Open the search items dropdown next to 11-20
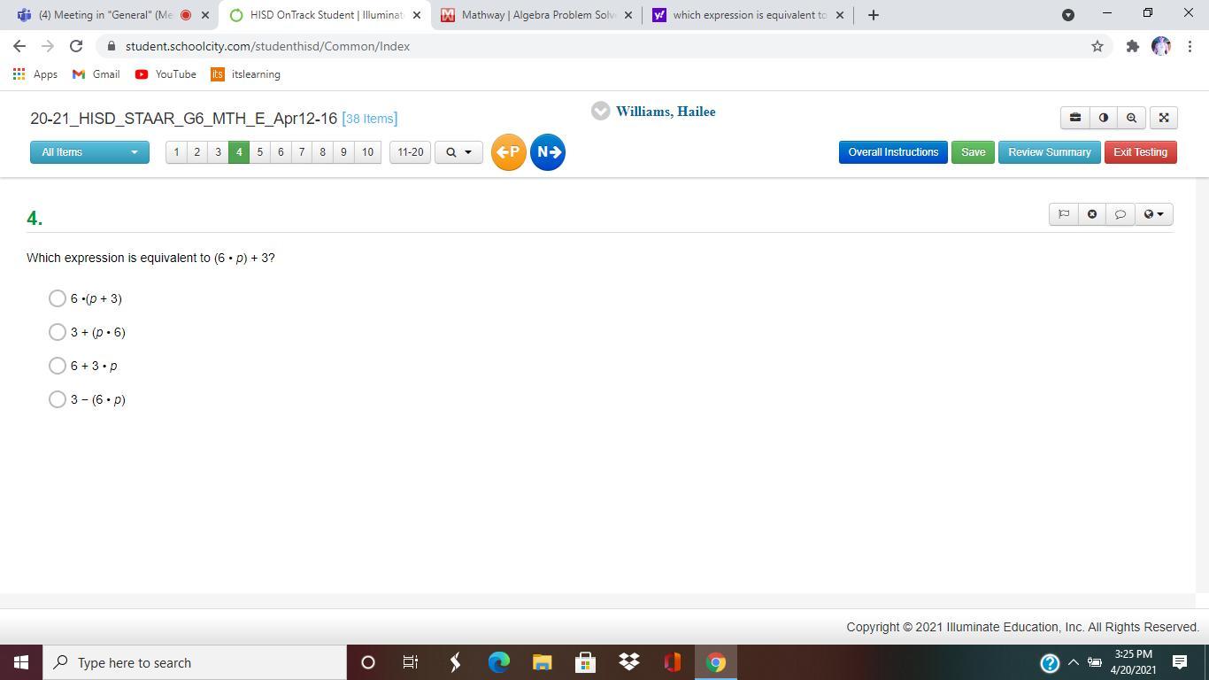This screenshot has width=1209, height=680. 458,152
